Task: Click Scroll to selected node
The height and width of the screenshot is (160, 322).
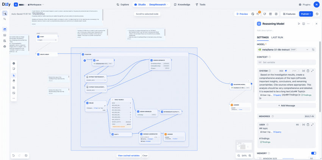Action: [x=147, y=14]
